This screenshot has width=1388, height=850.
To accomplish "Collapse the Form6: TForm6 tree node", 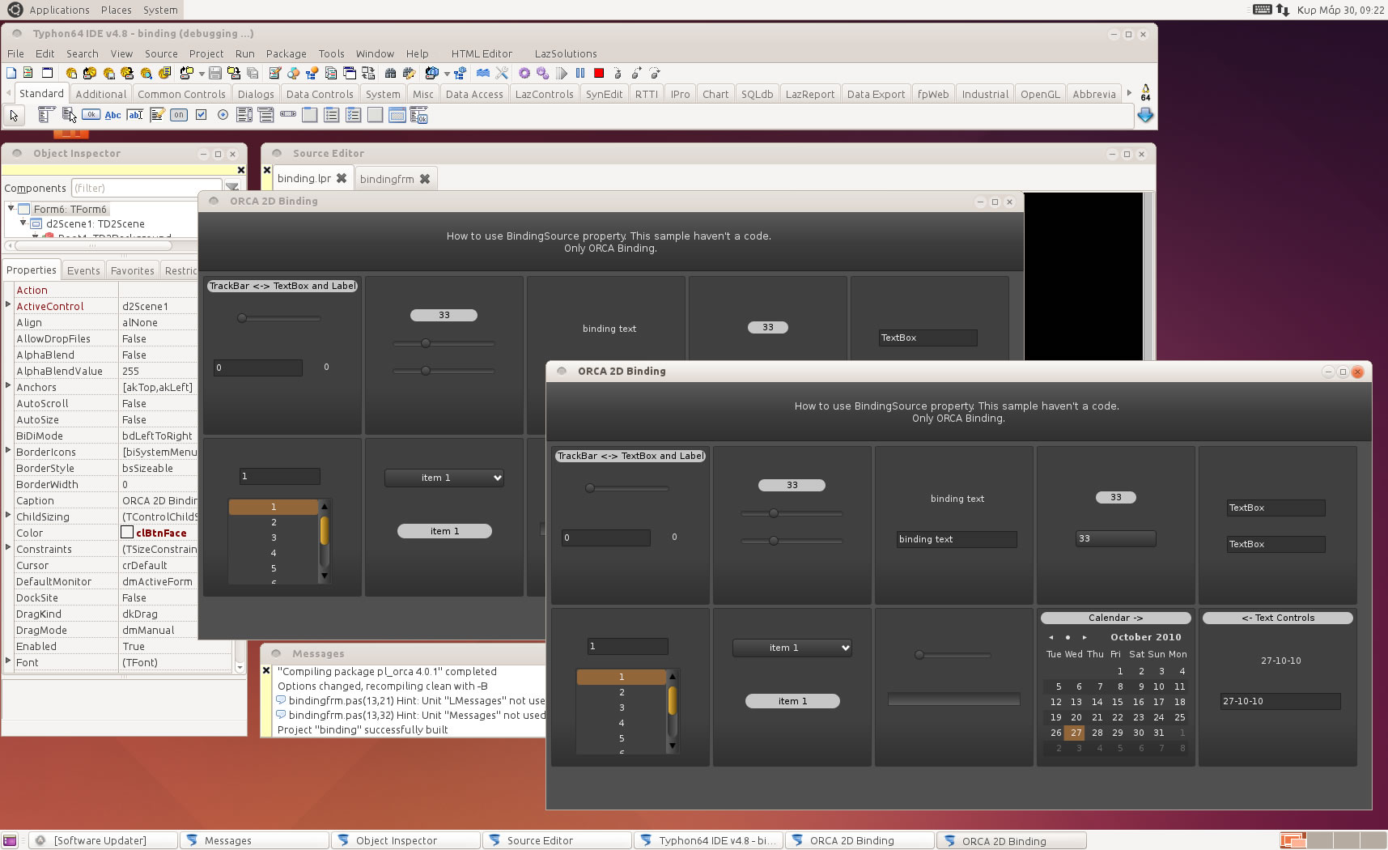I will [x=11, y=208].
